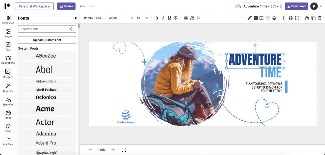Toggle italic formatting
The width and height of the screenshot is (325, 155).
click(163, 18)
